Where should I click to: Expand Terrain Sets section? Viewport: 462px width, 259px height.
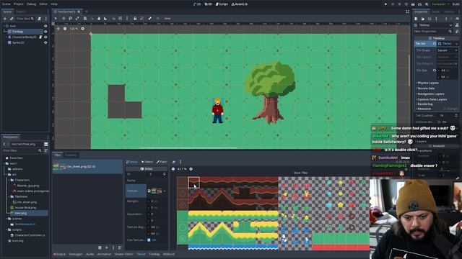click(426, 88)
